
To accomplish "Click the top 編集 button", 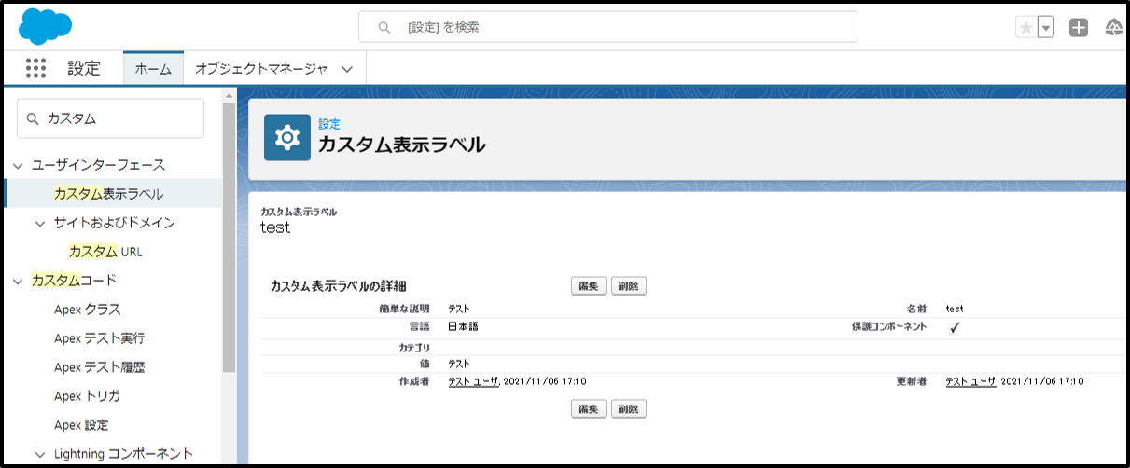I will pos(589,286).
